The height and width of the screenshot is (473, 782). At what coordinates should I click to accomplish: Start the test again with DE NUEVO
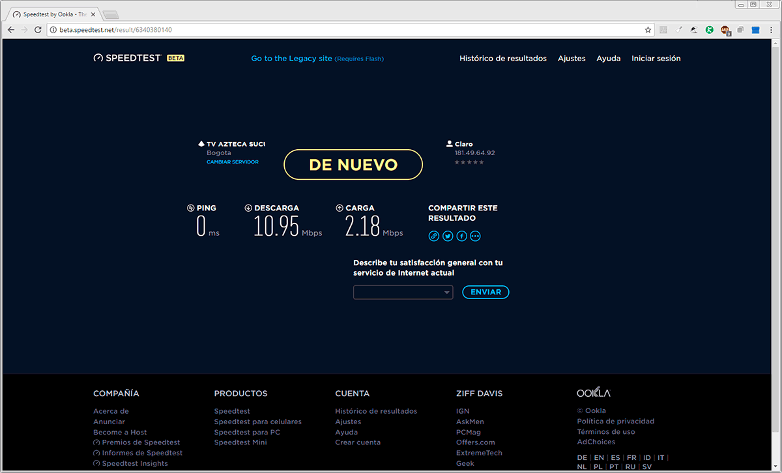[x=353, y=165]
